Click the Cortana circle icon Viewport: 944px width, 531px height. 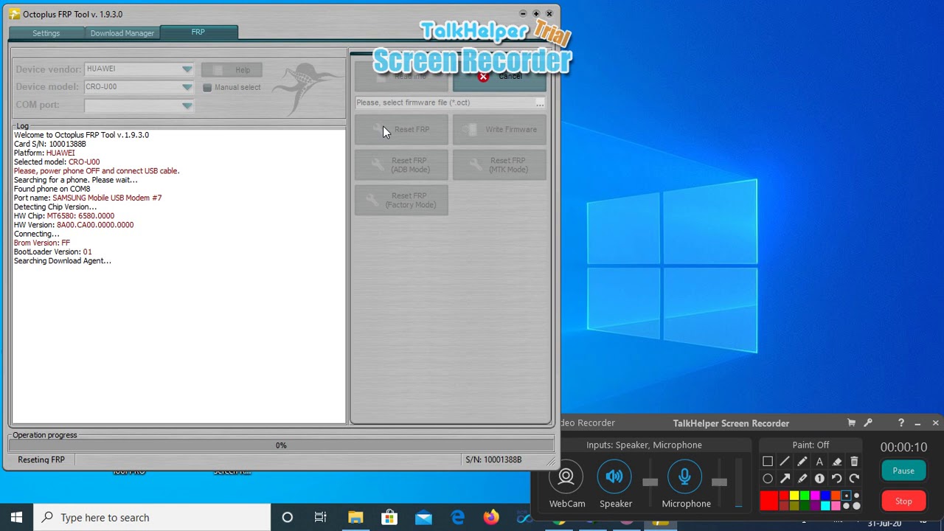(x=288, y=517)
